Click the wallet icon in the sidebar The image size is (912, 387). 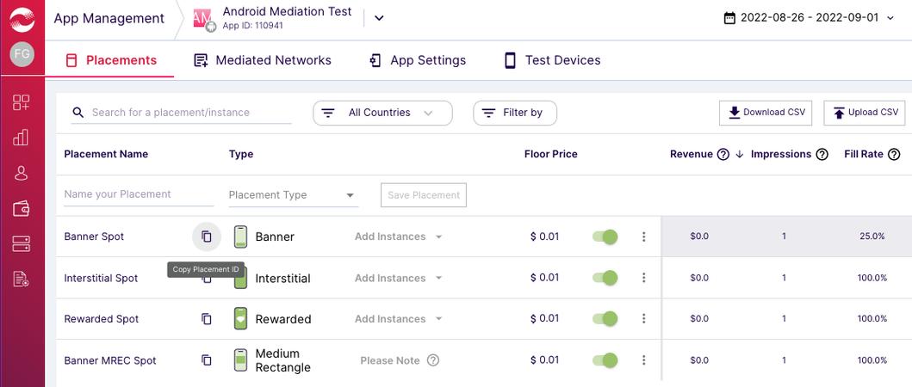(22, 208)
